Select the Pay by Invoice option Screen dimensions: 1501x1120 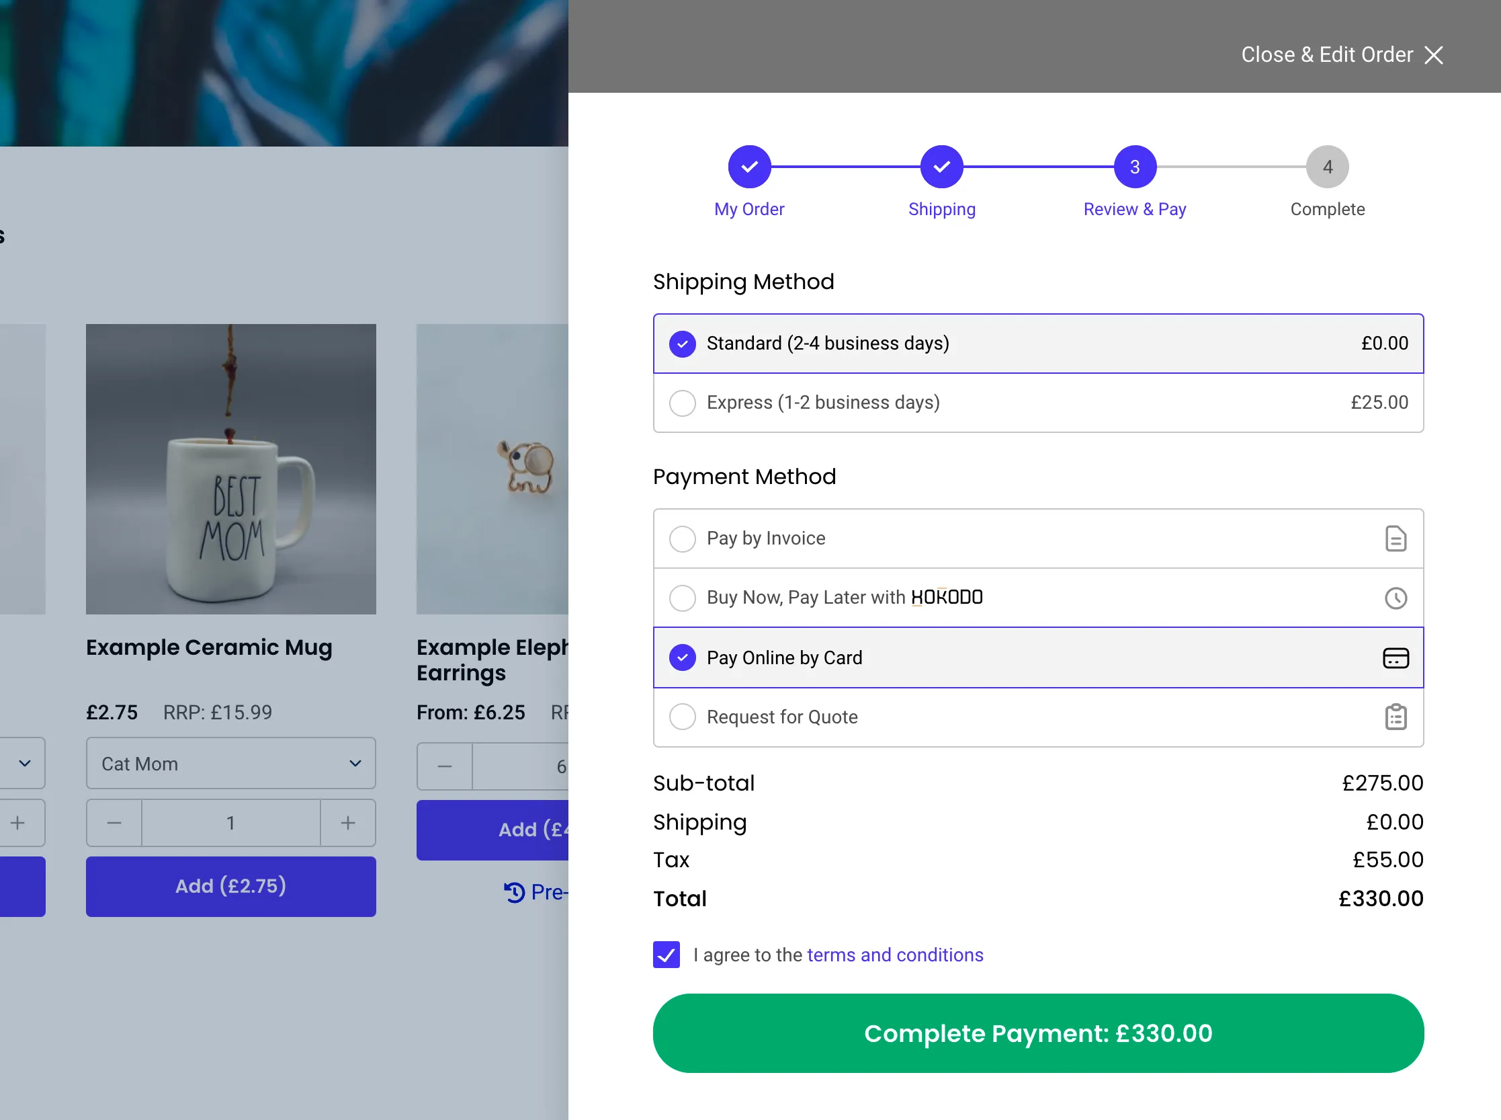pos(1038,538)
